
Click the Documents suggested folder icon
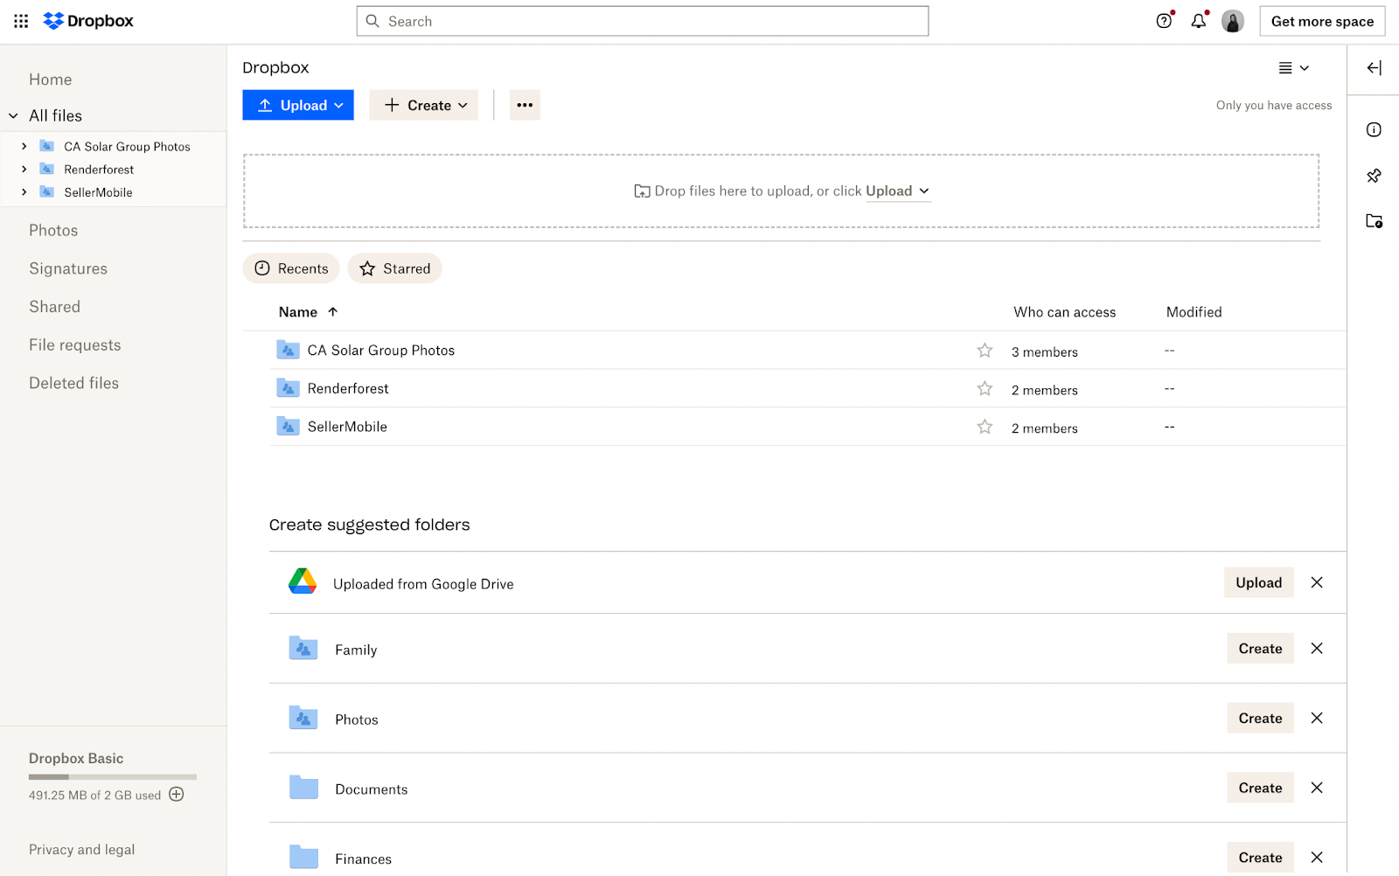[303, 788]
